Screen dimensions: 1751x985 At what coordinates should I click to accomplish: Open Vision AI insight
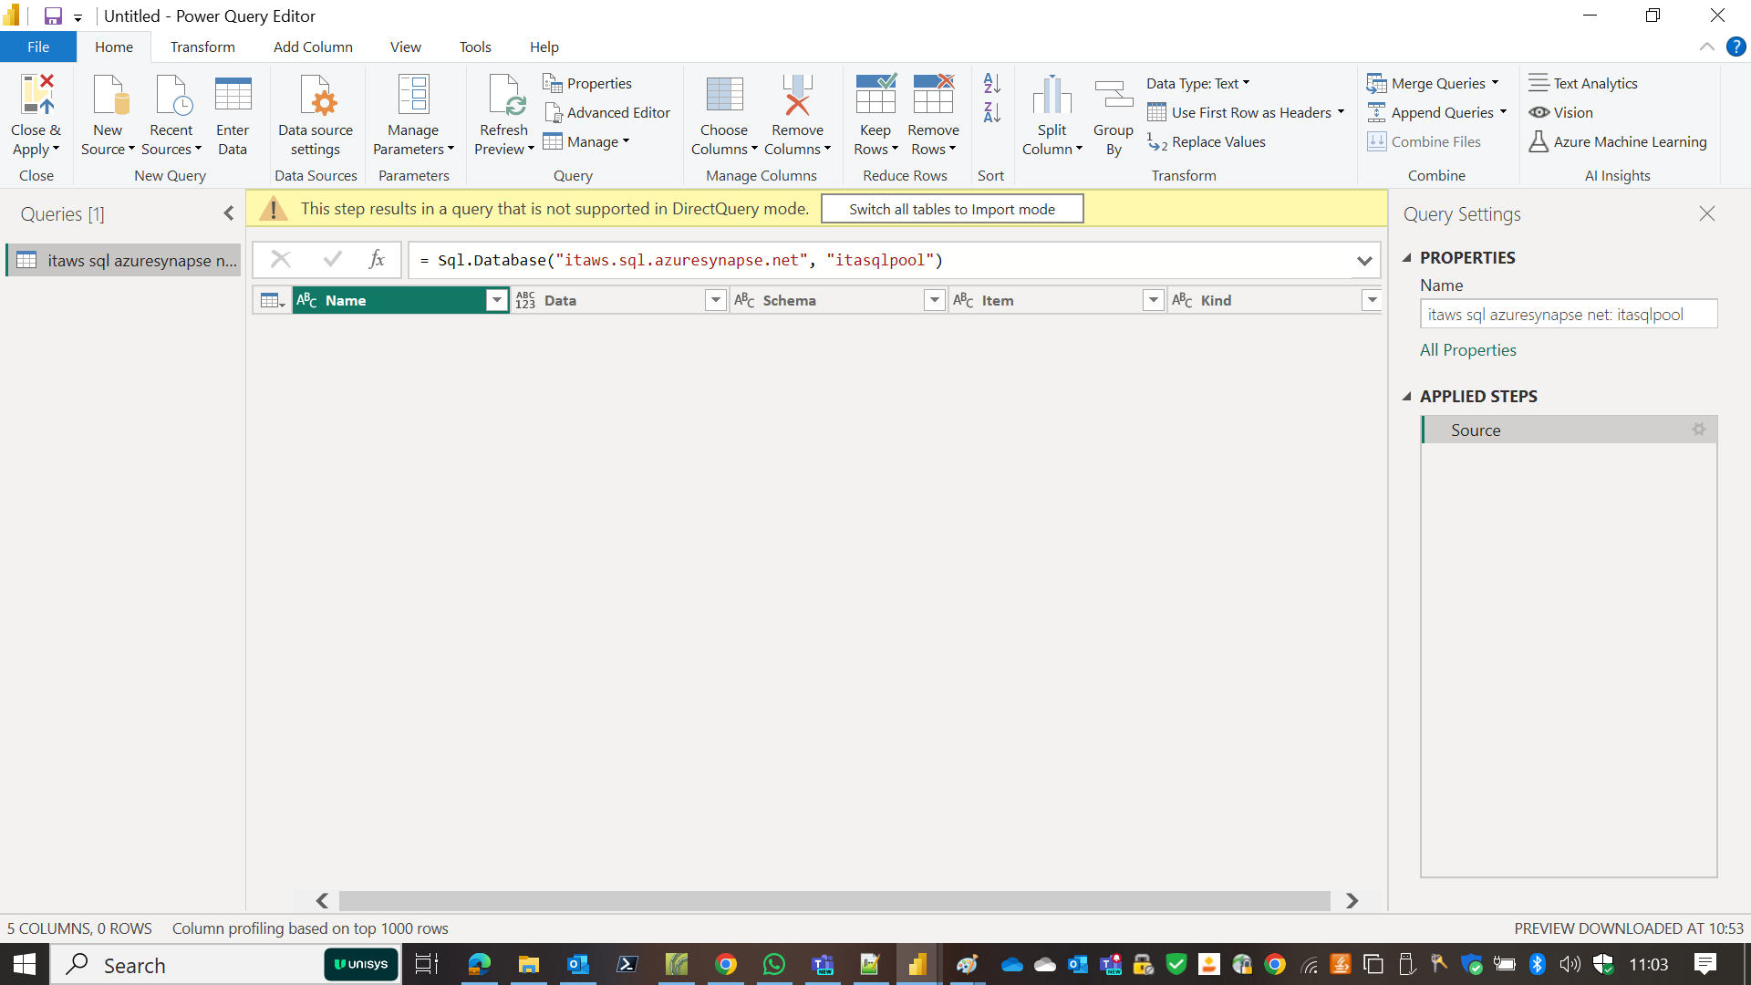(x=1561, y=112)
